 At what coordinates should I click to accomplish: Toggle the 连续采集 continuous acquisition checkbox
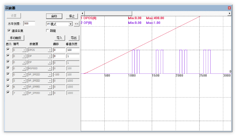(x=9, y=30)
